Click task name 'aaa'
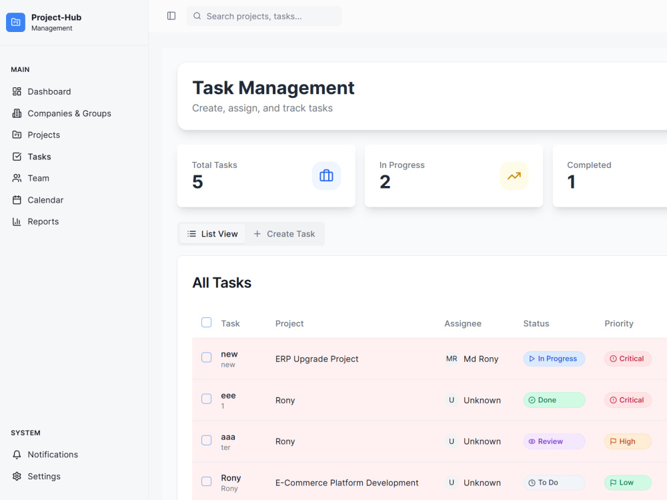This screenshot has width=667, height=500. [x=228, y=437]
